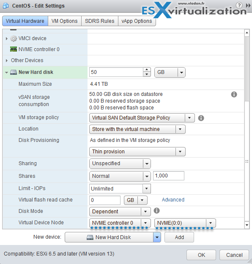The height and width of the screenshot is (264, 252).
Task: Switch to the VM Options tab
Action: tap(64, 21)
